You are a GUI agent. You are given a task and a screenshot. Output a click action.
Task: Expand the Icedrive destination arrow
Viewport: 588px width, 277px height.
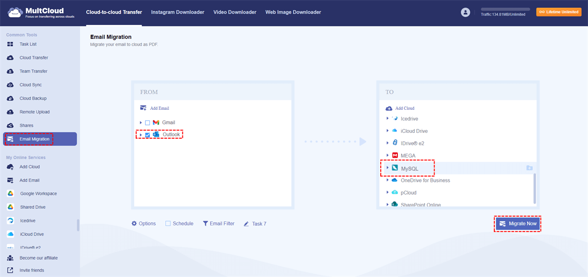click(388, 119)
